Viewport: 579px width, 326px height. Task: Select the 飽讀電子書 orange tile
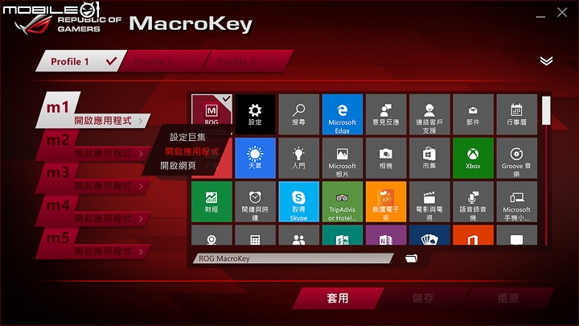pos(386,201)
